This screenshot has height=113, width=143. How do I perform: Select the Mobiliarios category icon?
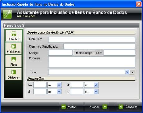pyautogui.click(x=14, y=48)
